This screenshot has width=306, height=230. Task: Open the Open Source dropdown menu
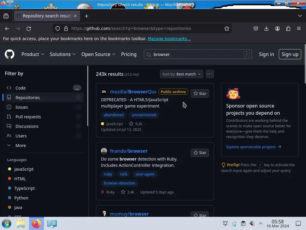pyautogui.click(x=98, y=54)
